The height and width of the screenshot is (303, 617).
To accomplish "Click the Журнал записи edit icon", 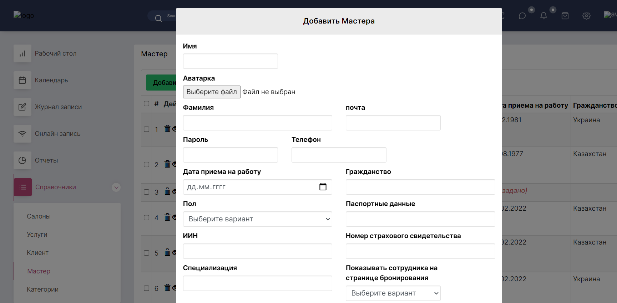I will 22,107.
